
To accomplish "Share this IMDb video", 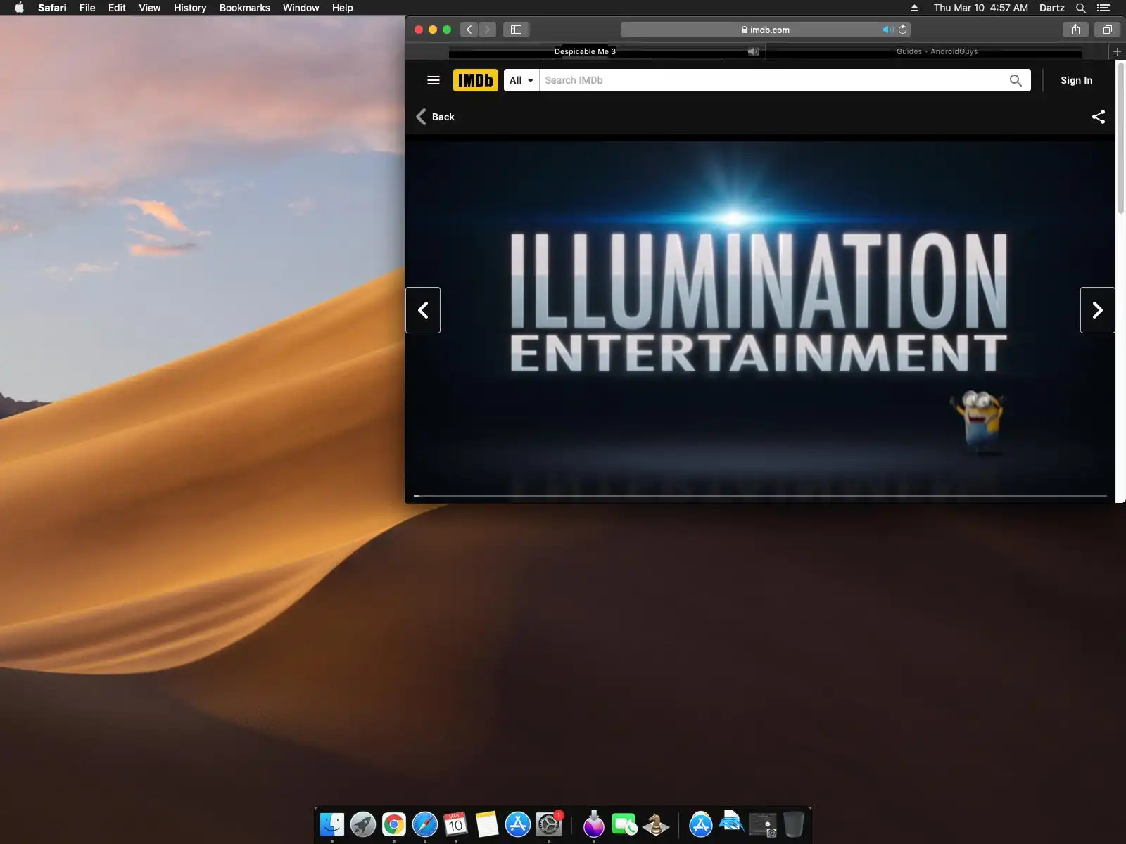I will click(1098, 117).
